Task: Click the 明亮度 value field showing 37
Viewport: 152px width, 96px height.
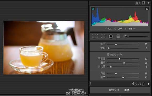Action: click(x=146, y=59)
